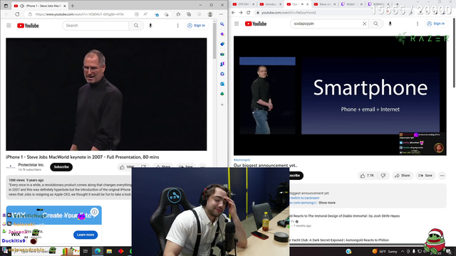Start voice search in left YouTube window
The width and height of the screenshot is (456, 256).
150,26
